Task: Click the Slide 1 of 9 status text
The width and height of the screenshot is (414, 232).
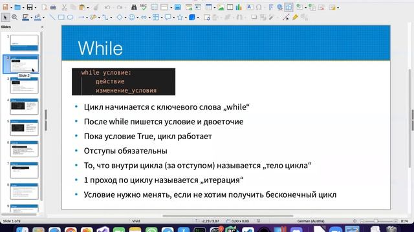Action: [12, 221]
